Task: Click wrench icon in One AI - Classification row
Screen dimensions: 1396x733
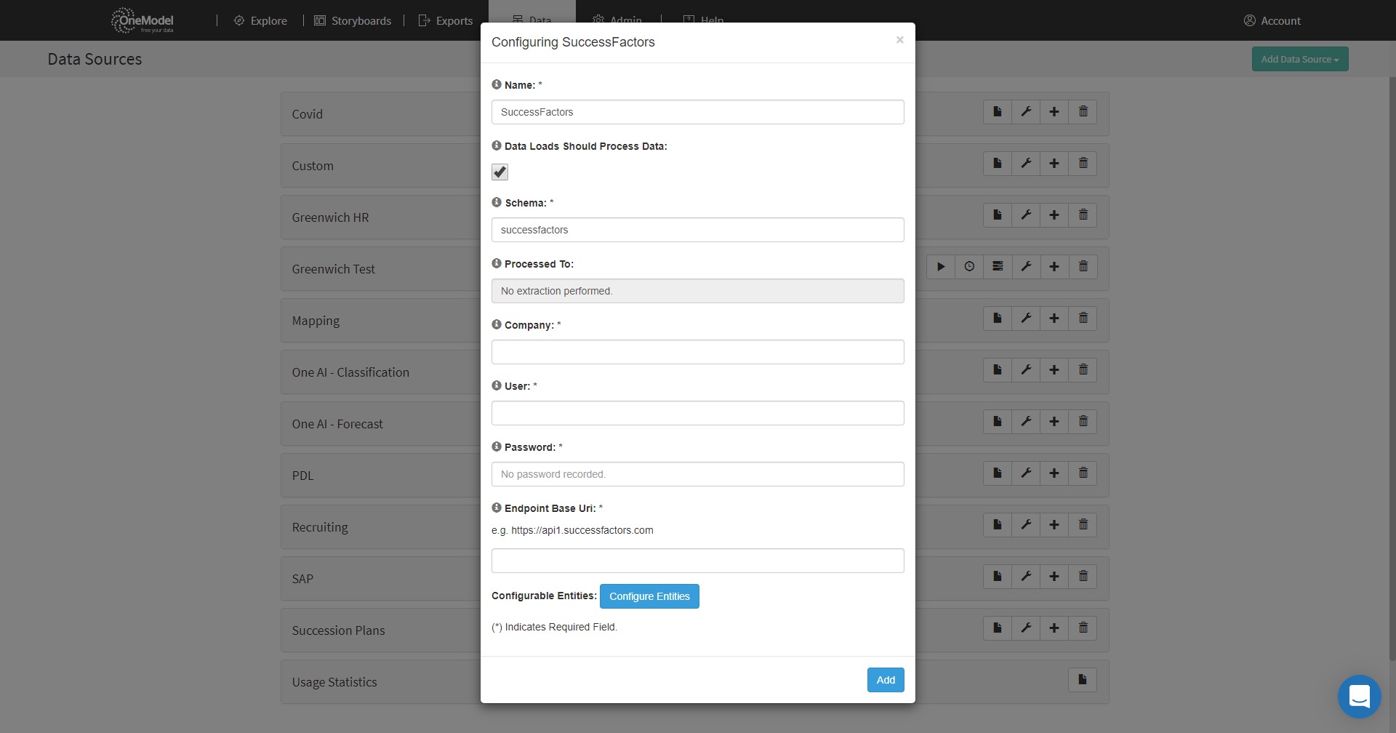Action: pyautogui.click(x=1026, y=370)
